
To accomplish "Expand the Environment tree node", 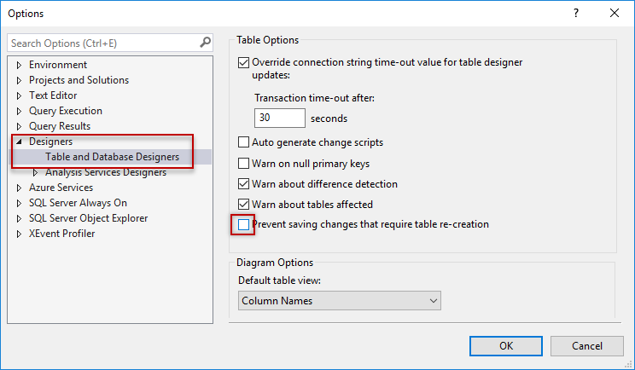I will pos(20,65).
